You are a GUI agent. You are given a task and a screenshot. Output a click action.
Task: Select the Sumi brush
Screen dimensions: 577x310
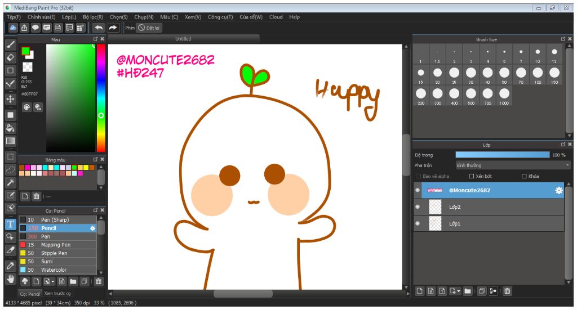(58, 261)
